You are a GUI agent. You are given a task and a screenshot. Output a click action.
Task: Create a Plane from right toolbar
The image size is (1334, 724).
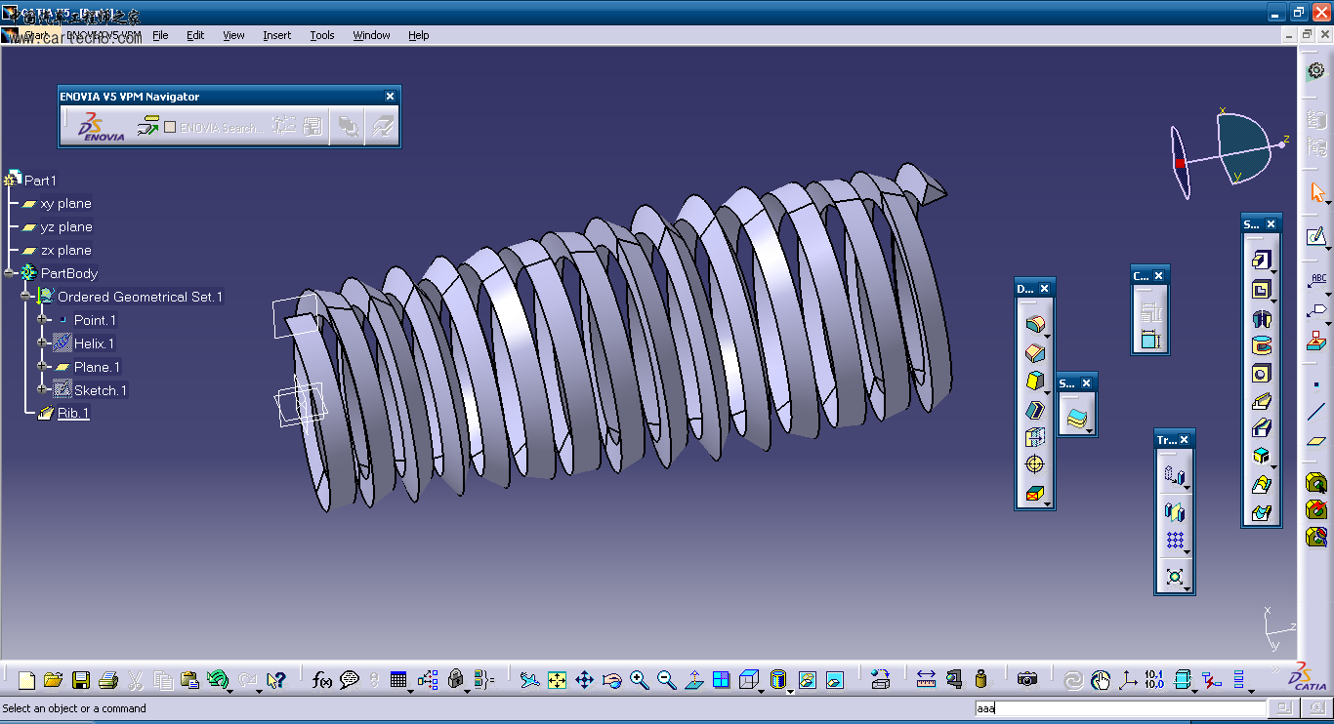[x=1315, y=441]
